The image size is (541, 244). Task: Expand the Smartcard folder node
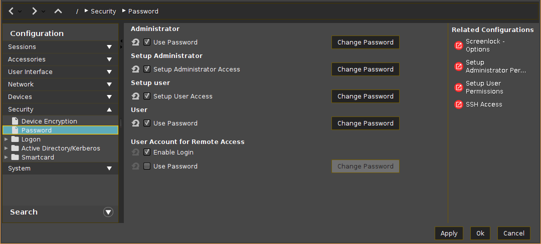coord(6,157)
